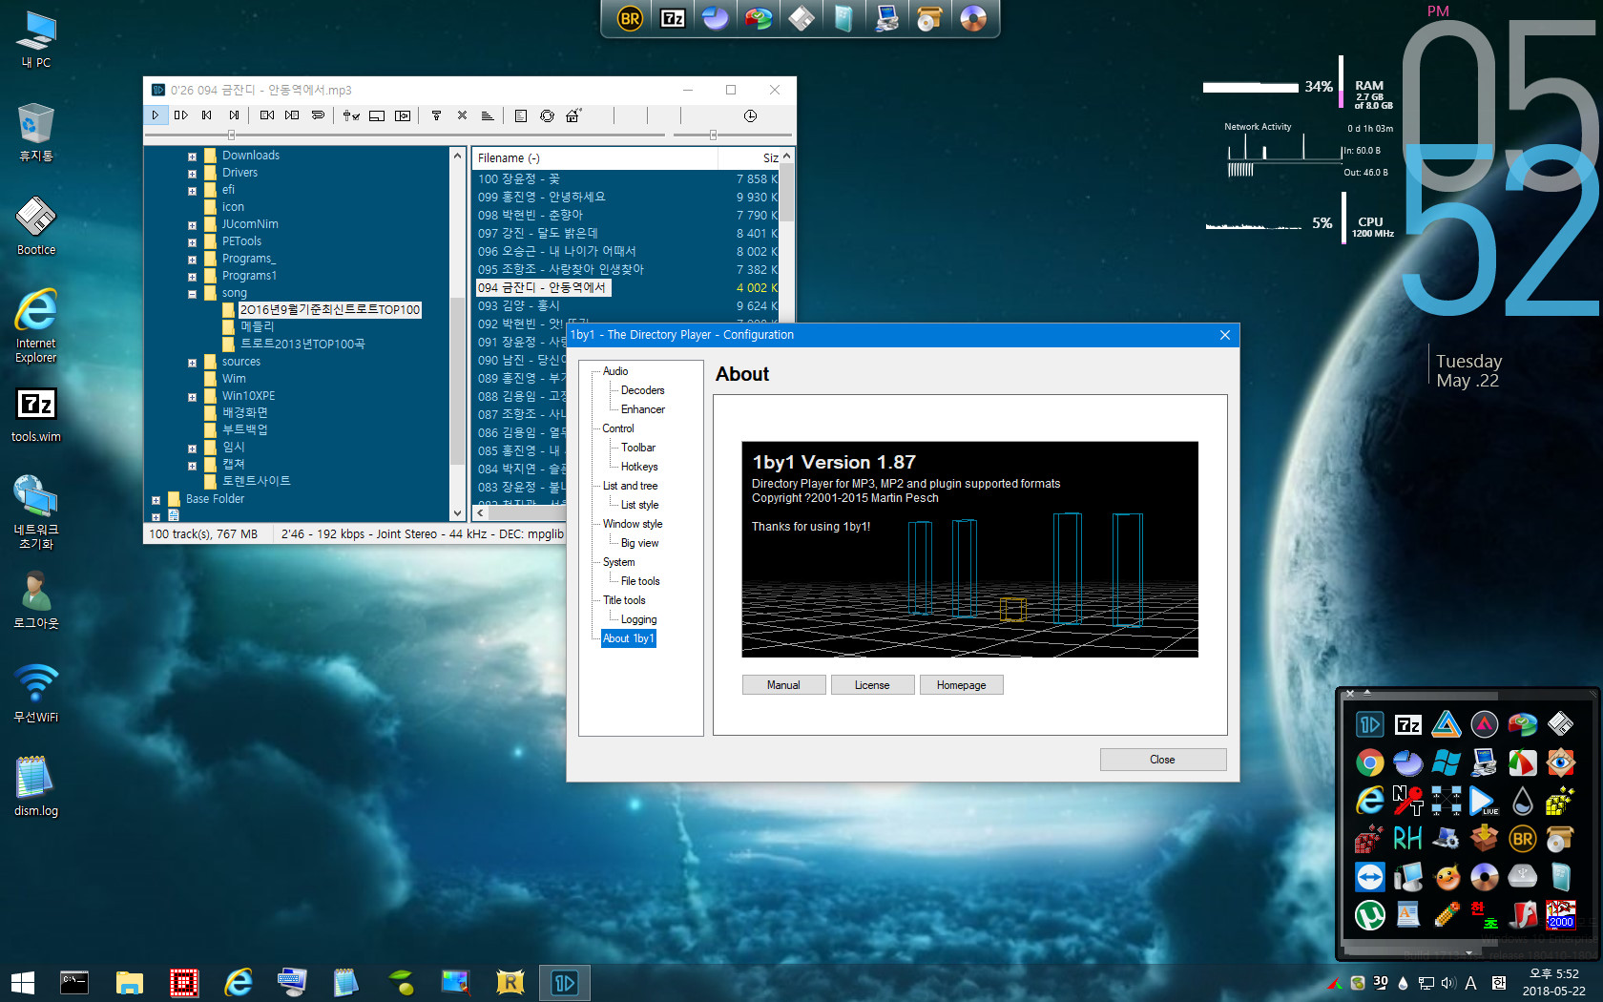Expand the JUcomNim folder node
Image resolution: width=1603 pixels, height=1002 pixels.
(192, 225)
